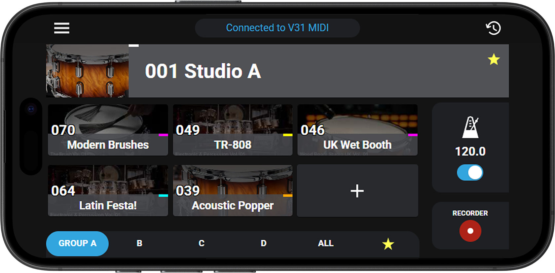
Task: Click the Connected to V31 MIDI status
Action: [277, 28]
